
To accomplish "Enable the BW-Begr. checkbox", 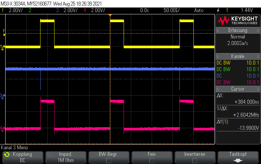I will (109, 160).
